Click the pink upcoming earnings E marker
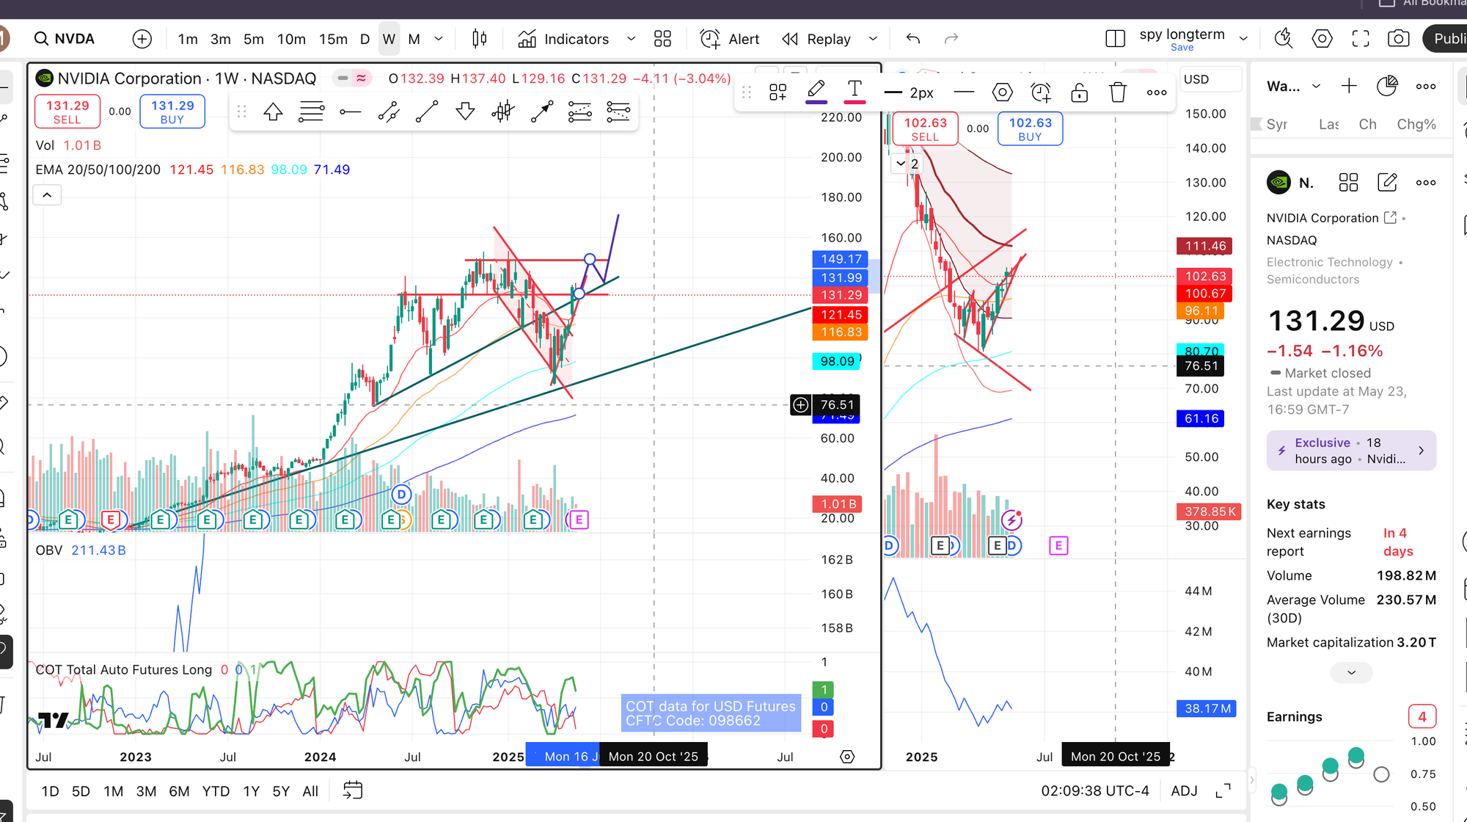1467x822 pixels. [579, 520]
